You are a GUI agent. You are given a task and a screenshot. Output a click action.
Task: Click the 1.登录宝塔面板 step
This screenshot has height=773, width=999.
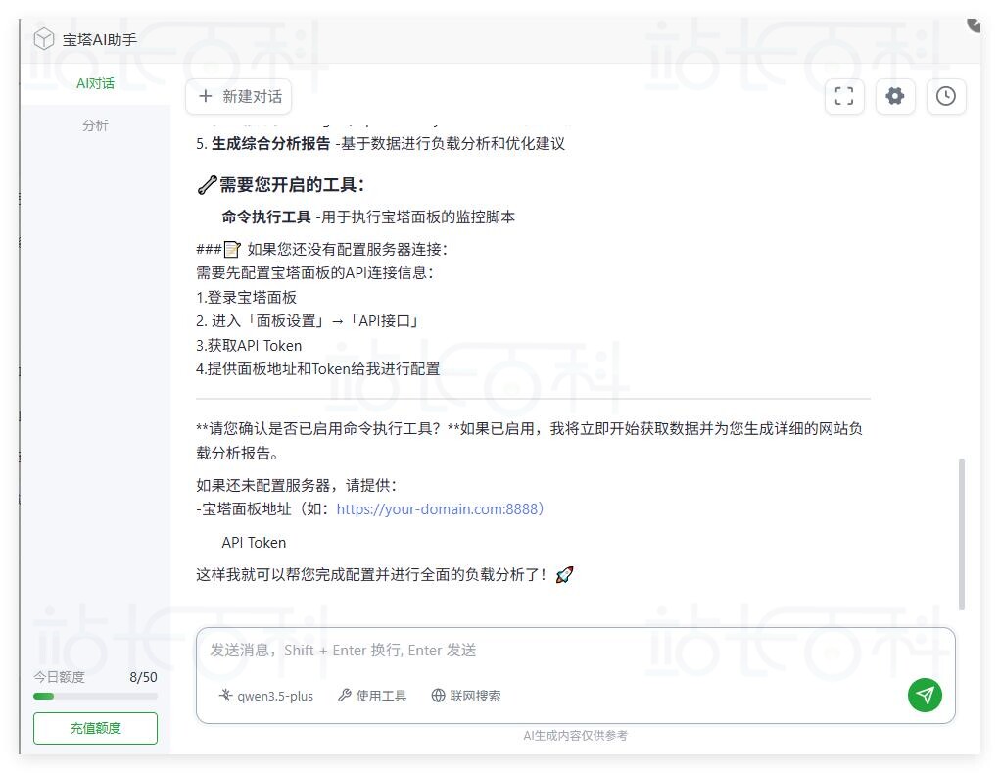(246, 297)
